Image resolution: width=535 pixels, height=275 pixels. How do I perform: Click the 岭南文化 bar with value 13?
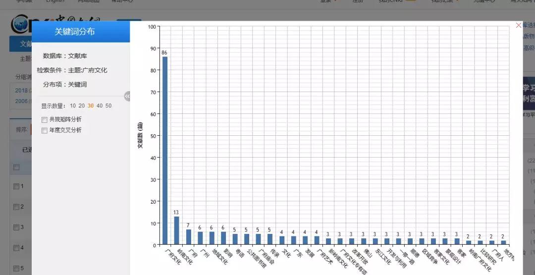pyautogui.click(x=176, y=230)
